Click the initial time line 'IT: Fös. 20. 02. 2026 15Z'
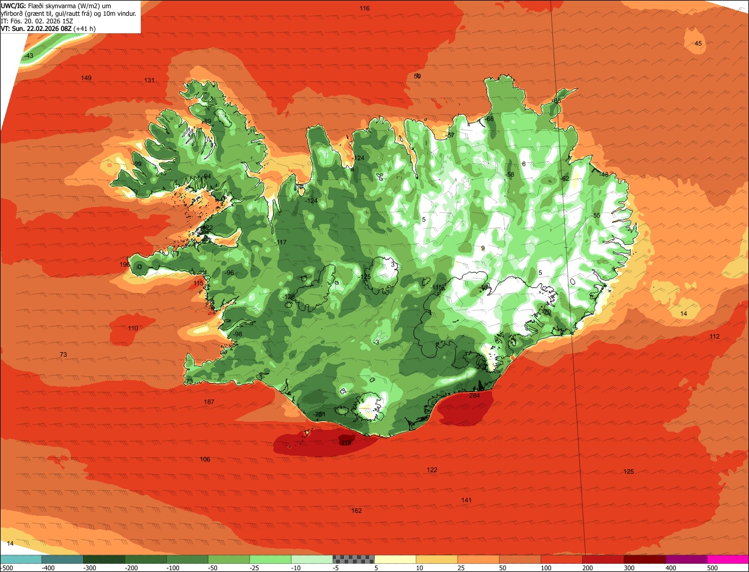 coord(36,20)
